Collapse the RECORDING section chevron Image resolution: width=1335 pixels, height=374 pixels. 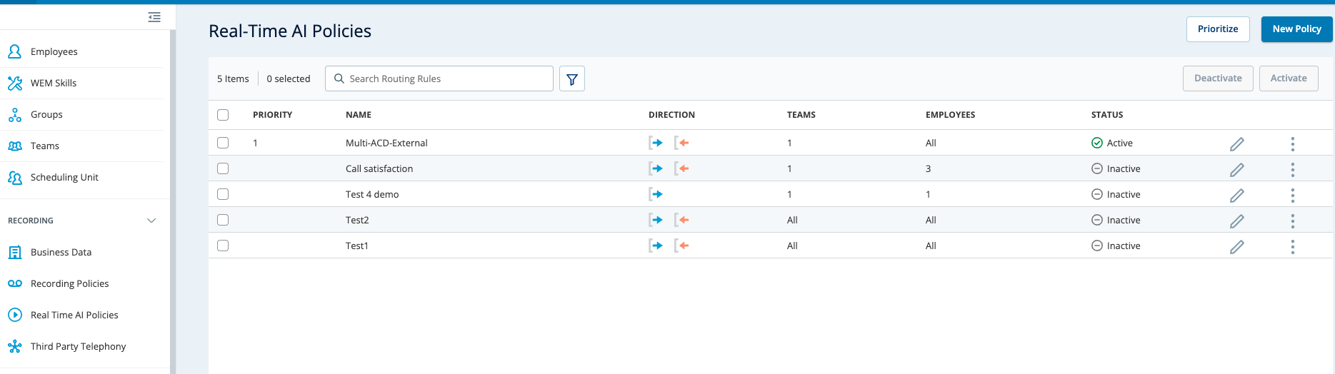coord(151,221)
